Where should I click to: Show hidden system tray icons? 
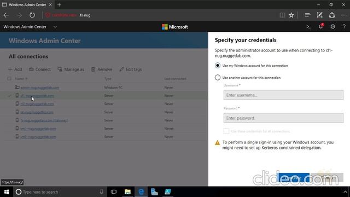pos(345,192)
